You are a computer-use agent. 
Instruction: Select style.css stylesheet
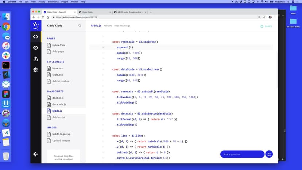57,75
